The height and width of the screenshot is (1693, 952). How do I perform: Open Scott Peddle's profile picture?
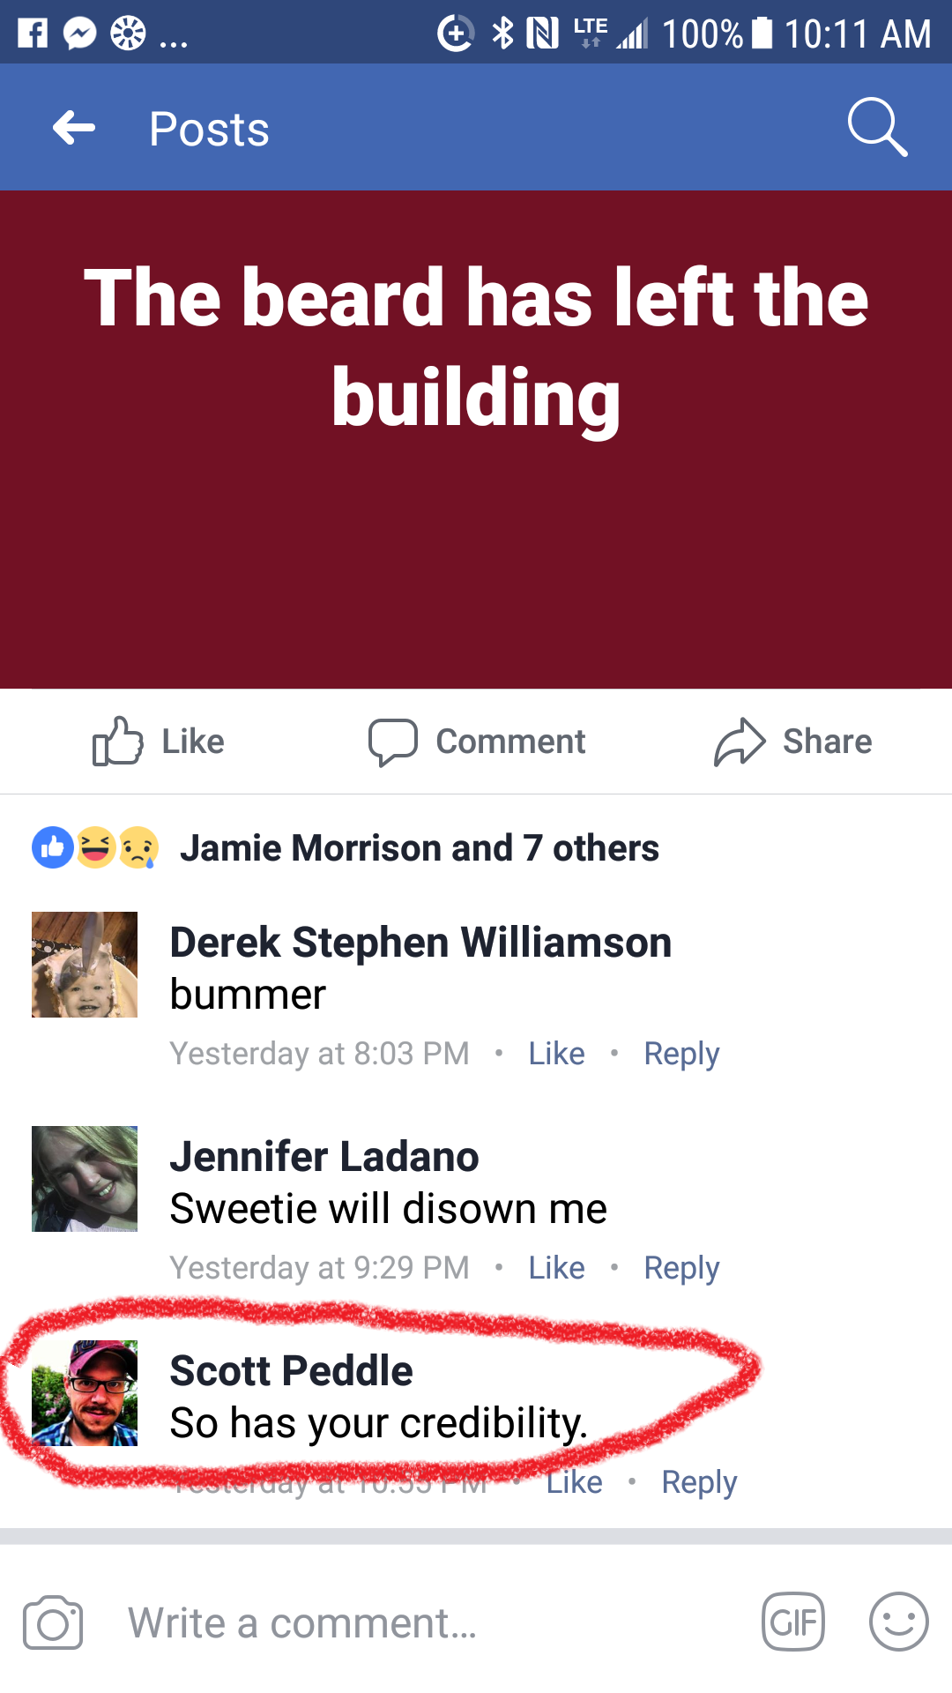pos(85,1393)
